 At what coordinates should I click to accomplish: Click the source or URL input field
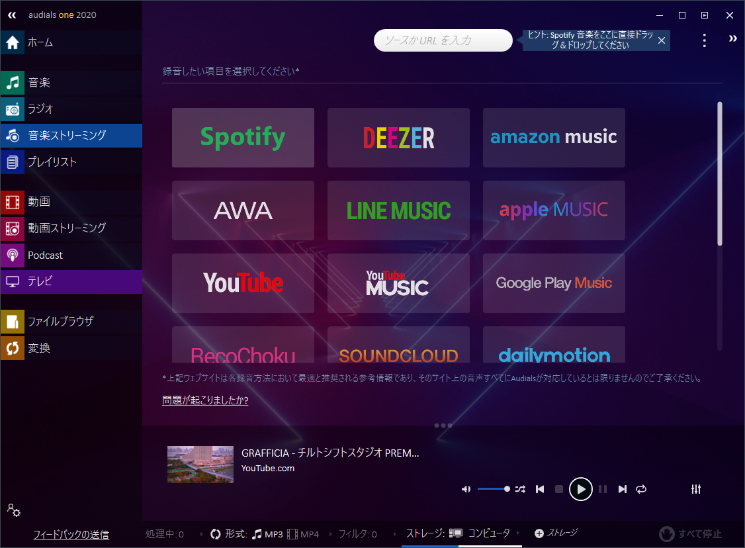[x=443, y=40]
